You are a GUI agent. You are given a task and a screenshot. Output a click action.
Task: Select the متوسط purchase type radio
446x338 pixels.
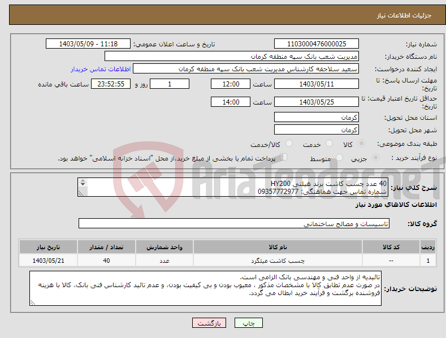[339, 157]
